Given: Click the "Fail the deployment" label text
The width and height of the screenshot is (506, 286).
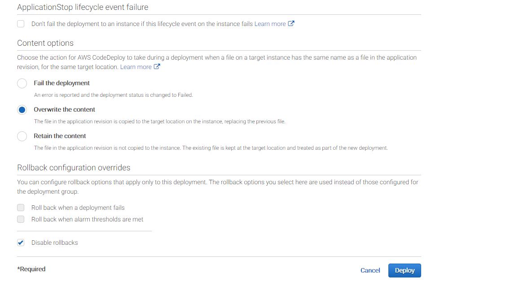Looking at the screenshot, I should pos(62,83).
